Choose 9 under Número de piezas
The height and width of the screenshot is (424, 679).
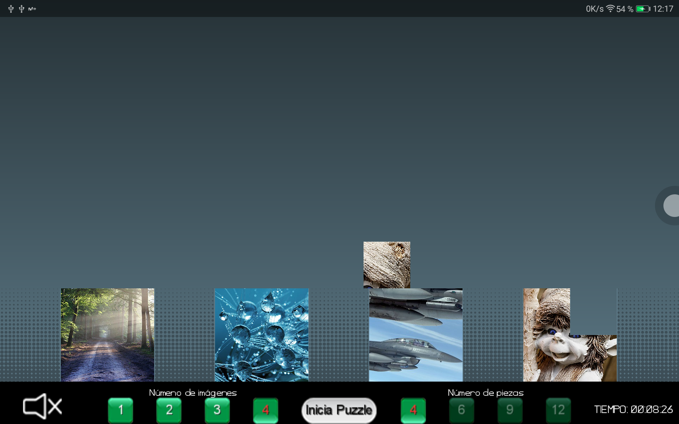pos(510,410)
